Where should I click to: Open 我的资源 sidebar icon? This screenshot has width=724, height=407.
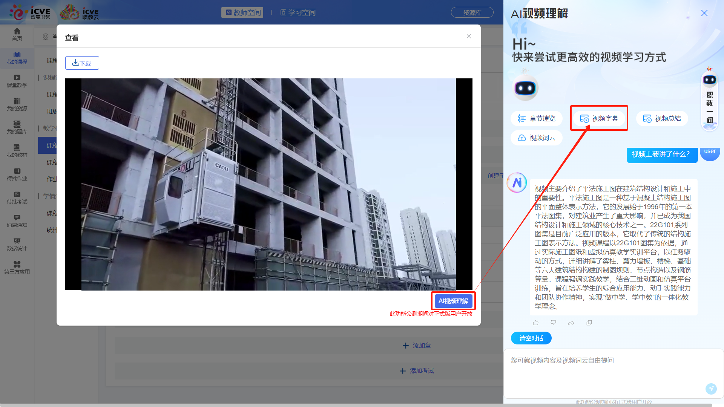(17, 104)
